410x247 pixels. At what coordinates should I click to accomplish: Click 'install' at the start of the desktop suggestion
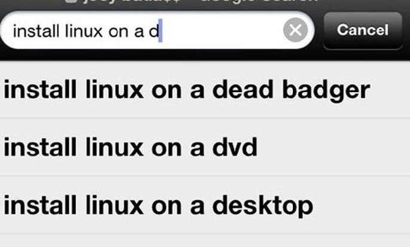(40, 206)
